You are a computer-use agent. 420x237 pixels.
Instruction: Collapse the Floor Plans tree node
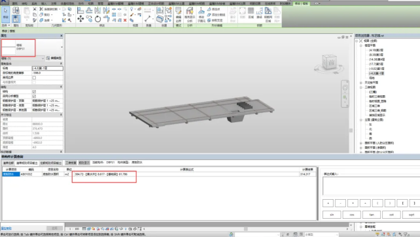click(x=361, y=46)
